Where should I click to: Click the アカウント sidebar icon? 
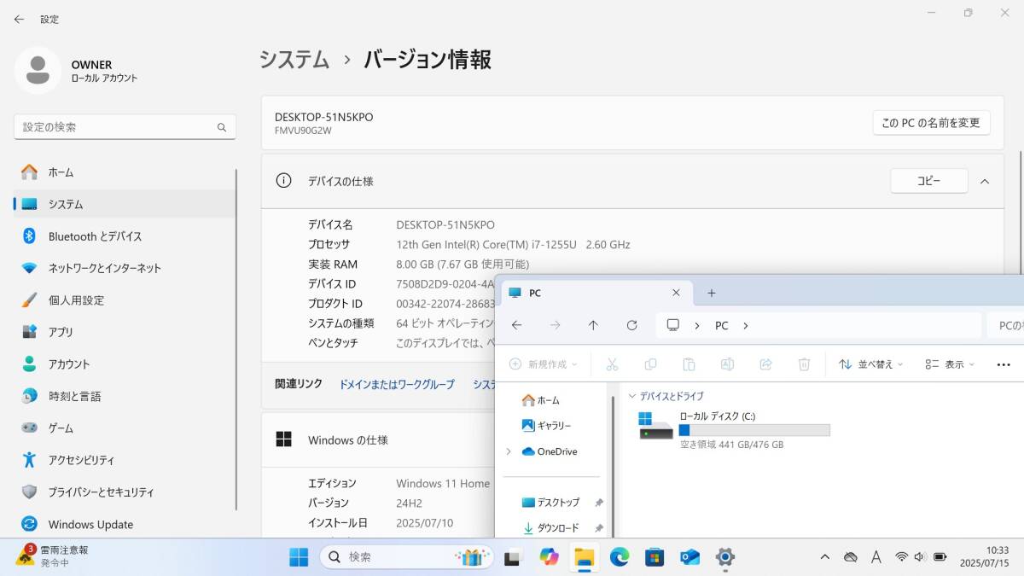click(x=29, y=364)
